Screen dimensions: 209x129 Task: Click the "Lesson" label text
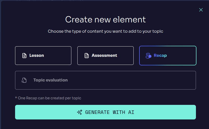pos(37,56)
